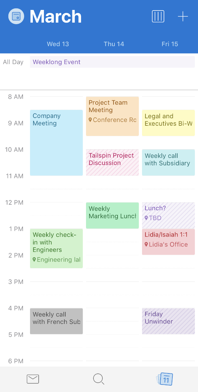Open the Weekly call with French Sub event
198x392 pixels.
[x=56, y=321]
